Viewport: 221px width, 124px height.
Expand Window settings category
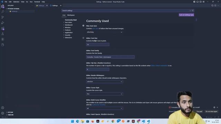[x=68, y=28]
